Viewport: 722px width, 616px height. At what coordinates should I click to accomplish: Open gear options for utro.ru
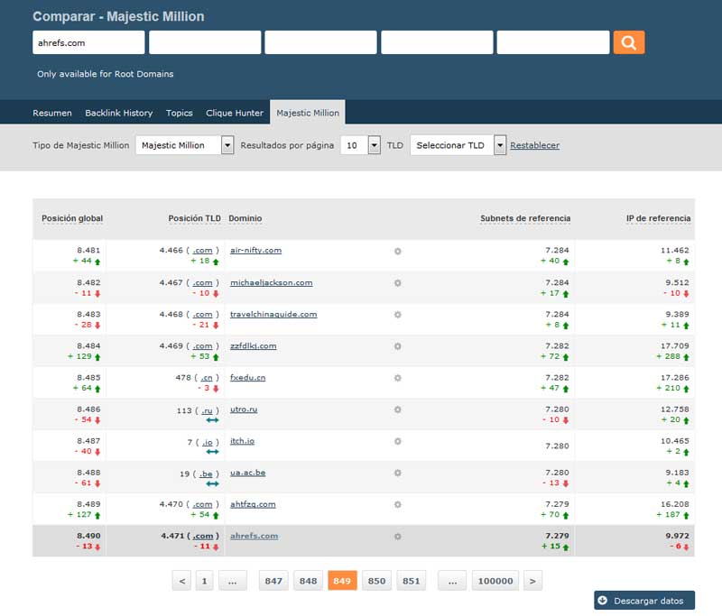point(397,409)
